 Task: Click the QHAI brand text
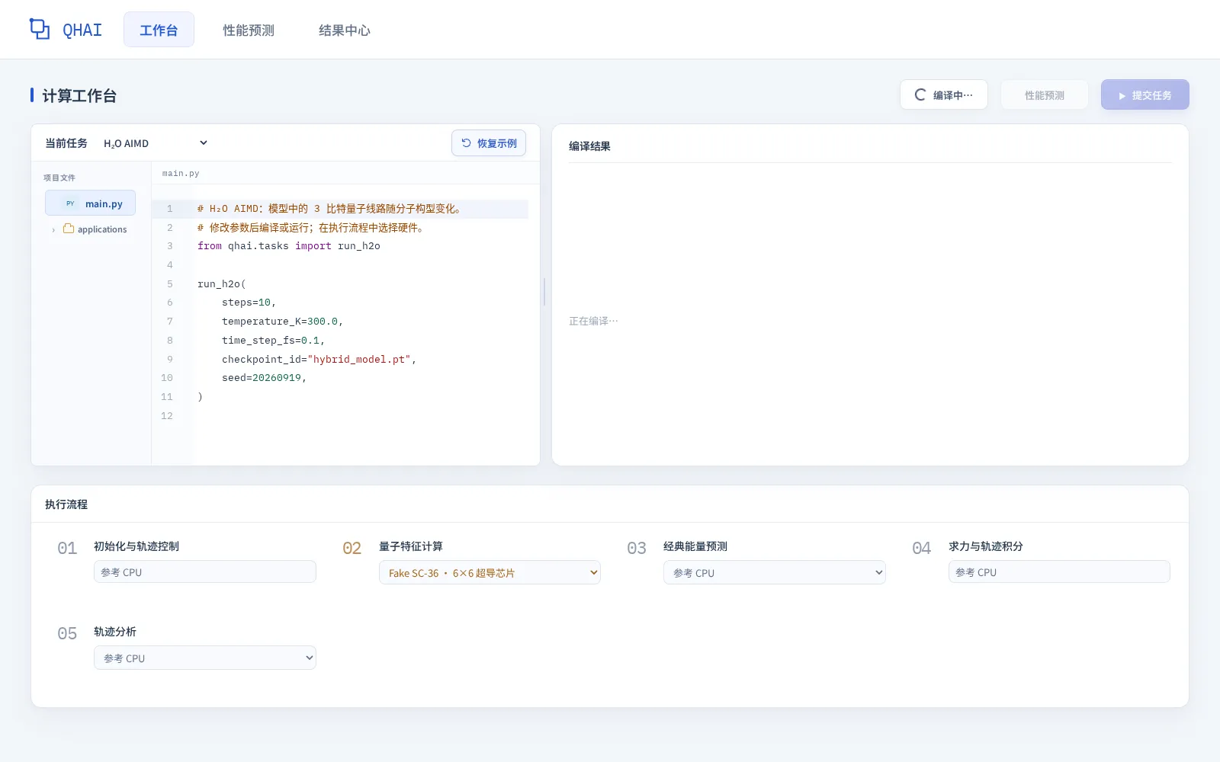click(x=82, y=30)
